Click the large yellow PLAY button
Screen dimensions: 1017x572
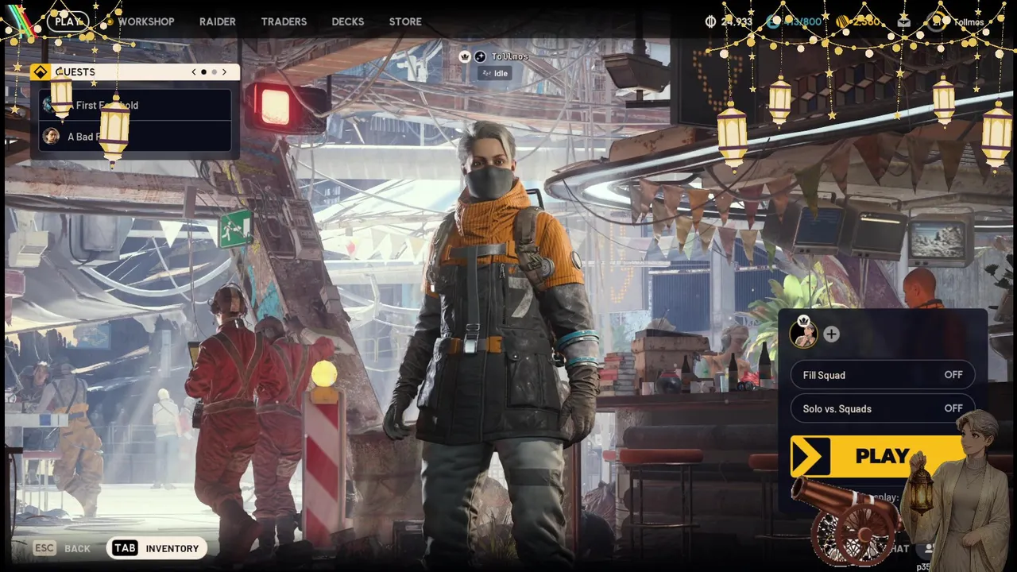click(x=882, y=457)
